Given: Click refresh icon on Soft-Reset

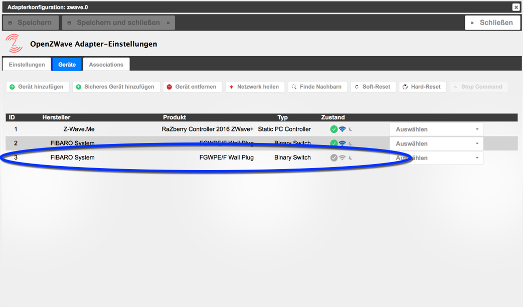Looking at the screenshot, I should point(357,87).
